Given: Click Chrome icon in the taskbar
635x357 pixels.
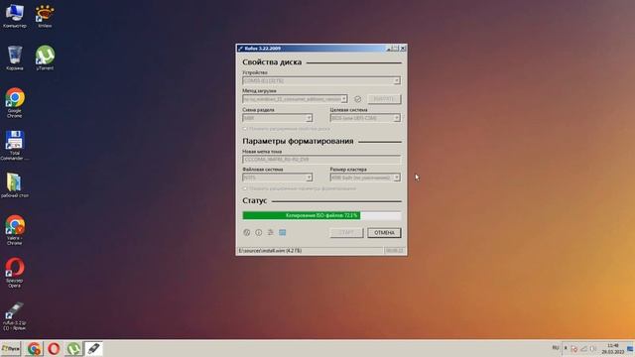Looking at the screenshot, I should [34, 348].
